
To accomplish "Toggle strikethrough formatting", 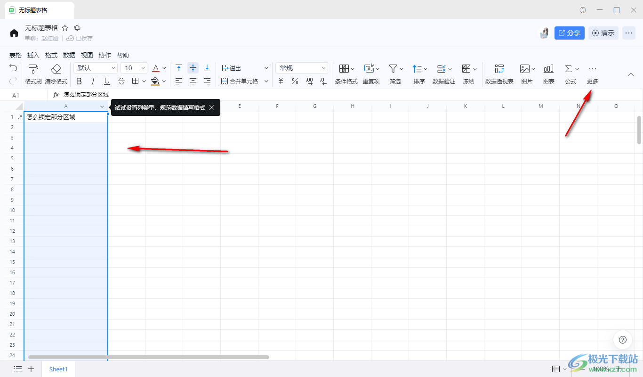I will coord(121,81).
